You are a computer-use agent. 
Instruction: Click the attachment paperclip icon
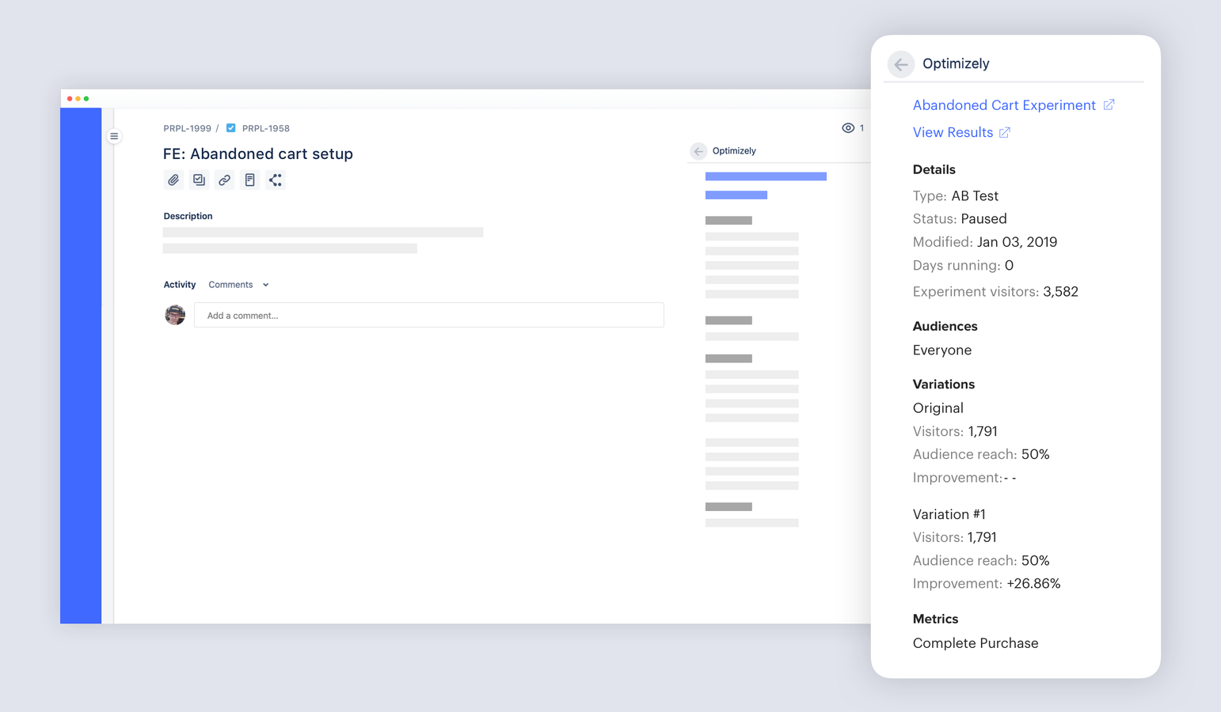[x=173, y=180]
